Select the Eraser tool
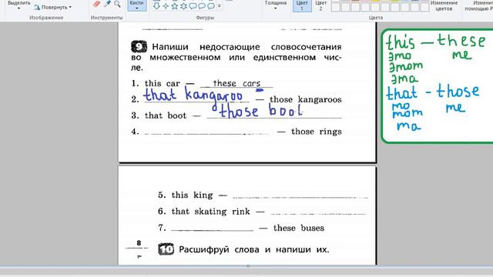 coord(96,4)
